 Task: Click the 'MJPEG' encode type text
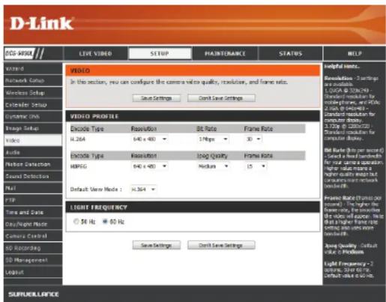point(79,166)
